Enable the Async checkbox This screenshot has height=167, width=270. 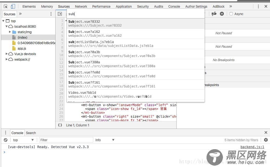231,14
